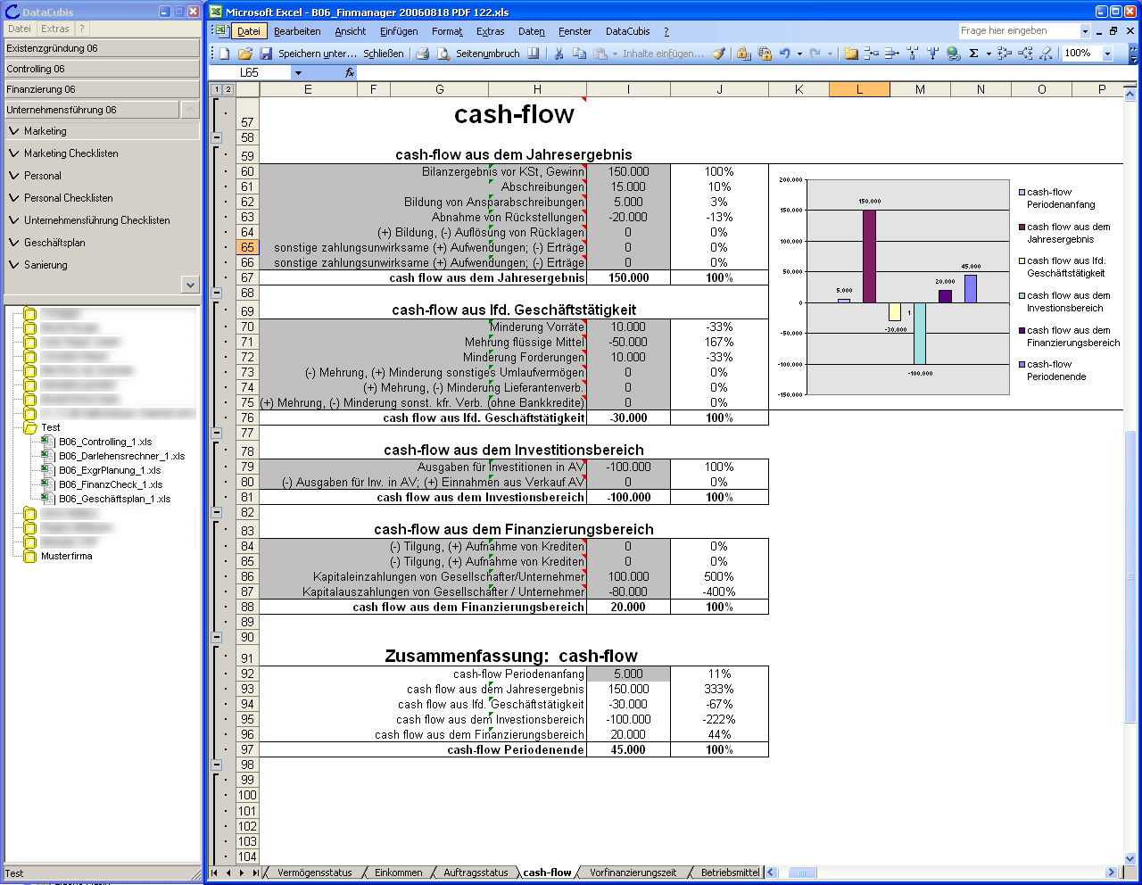Open the DataCubis menu in Excel
This screenshot has height=885, width=1142.
pos(627,31)
